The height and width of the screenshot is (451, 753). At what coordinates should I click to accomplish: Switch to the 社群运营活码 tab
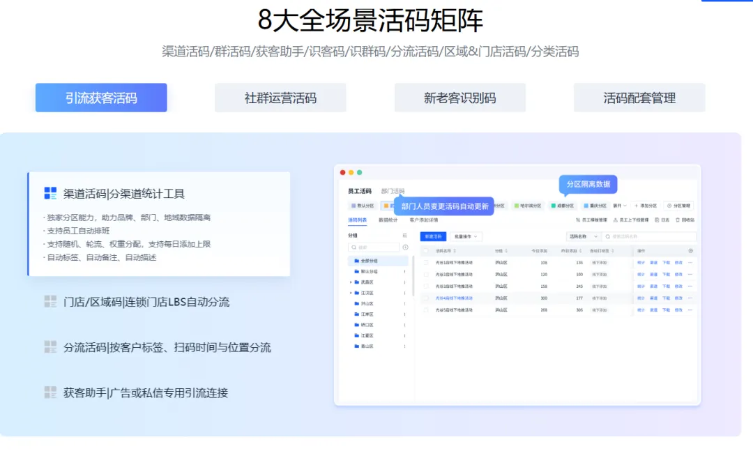pos(280,98)
